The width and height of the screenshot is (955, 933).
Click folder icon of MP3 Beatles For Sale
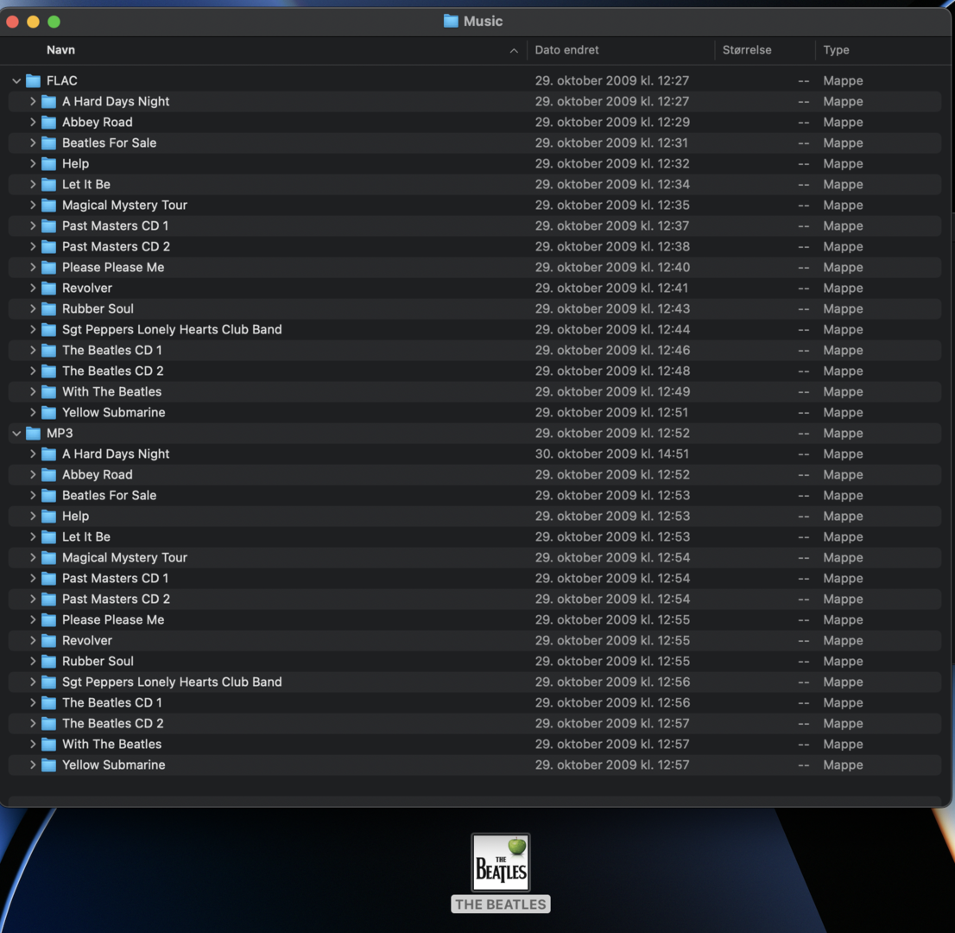48,496
